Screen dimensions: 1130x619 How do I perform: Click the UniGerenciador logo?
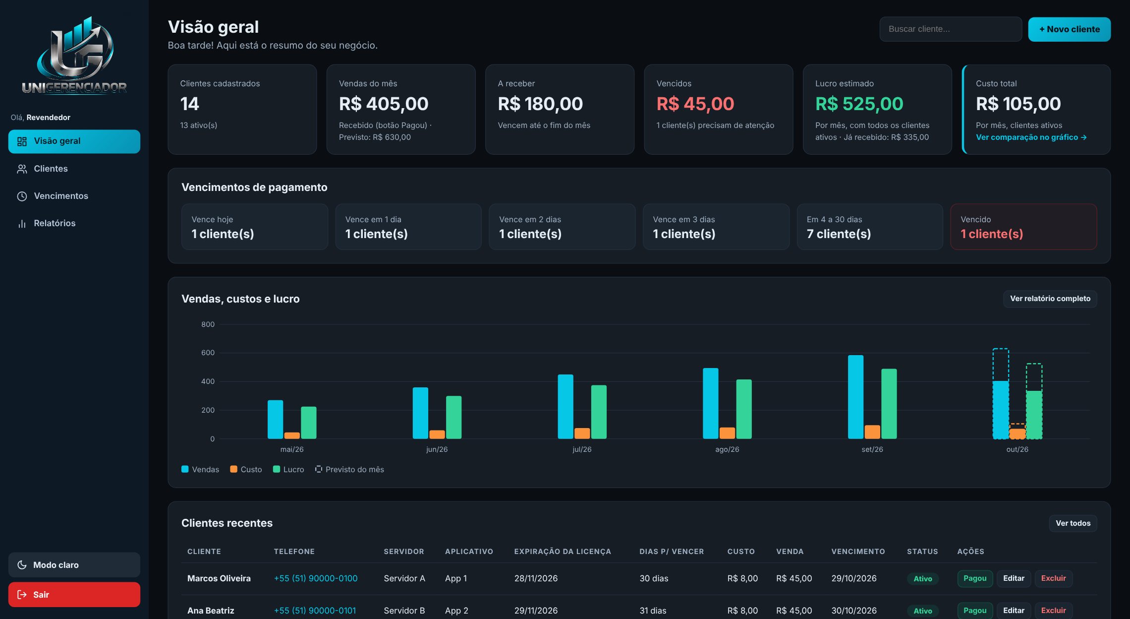point(74,55)
